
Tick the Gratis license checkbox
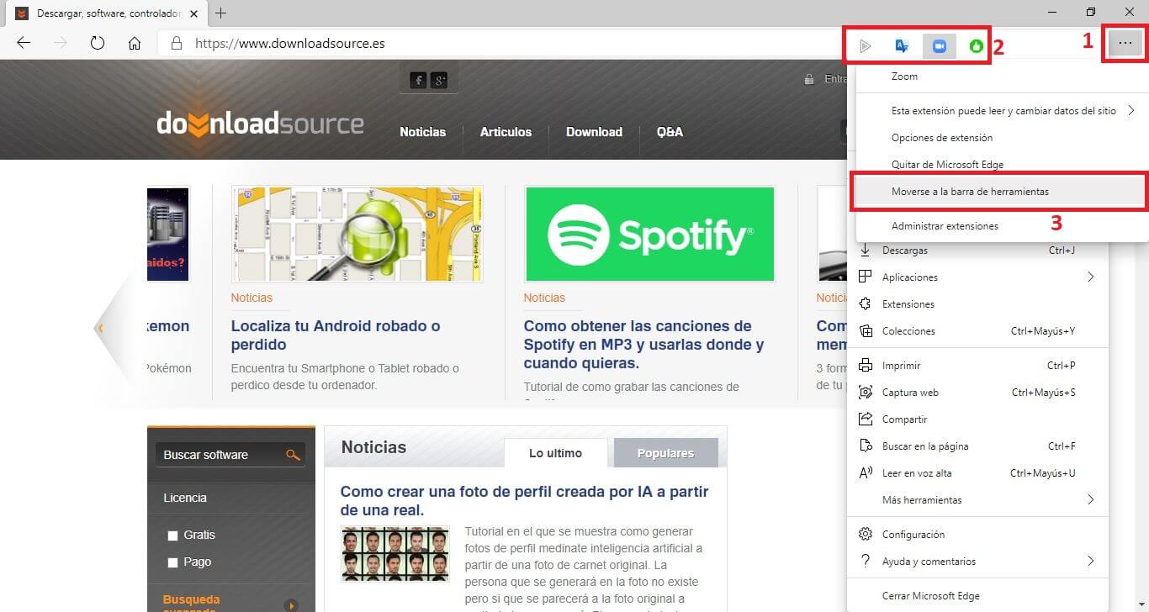pyautogui.click(x=173, y=535)
